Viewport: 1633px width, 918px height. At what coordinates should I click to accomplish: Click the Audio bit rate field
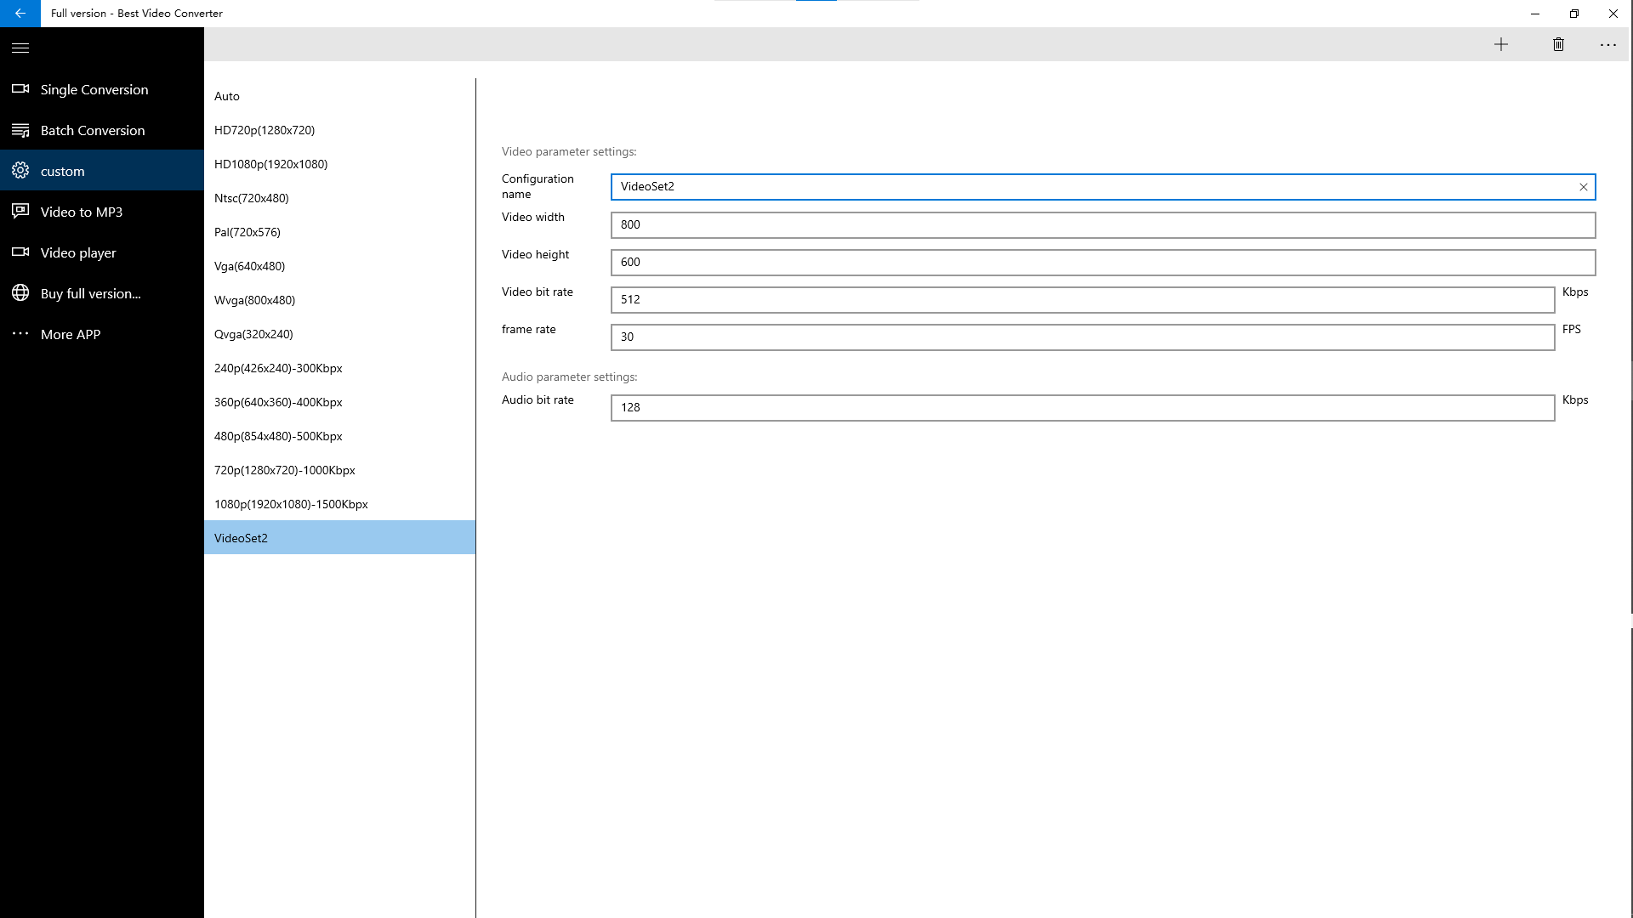[x=1083, y=408]
